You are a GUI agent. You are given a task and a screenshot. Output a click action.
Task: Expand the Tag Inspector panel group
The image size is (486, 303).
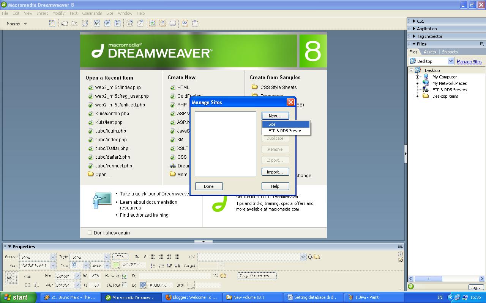414,36
